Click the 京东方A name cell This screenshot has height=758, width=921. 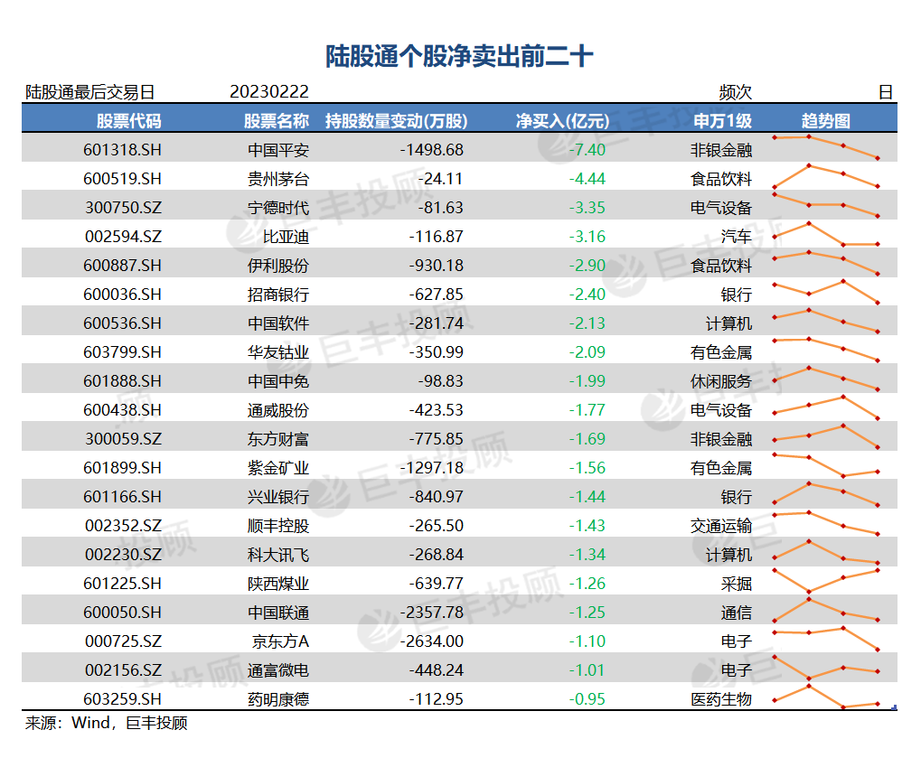point(280,641)
